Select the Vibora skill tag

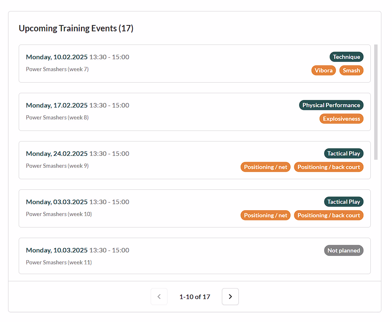[x=323, y=70]
